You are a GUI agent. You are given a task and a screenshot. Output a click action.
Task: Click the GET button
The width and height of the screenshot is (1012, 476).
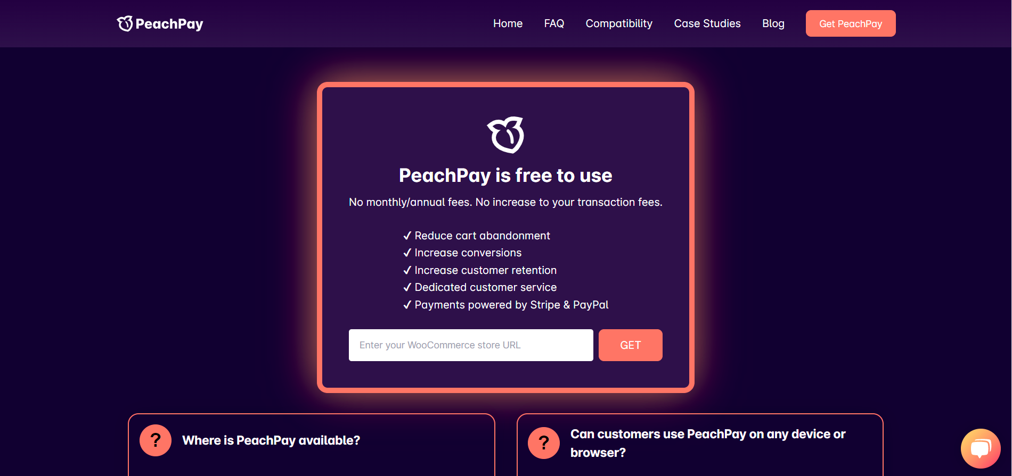(x=631, y=345)
